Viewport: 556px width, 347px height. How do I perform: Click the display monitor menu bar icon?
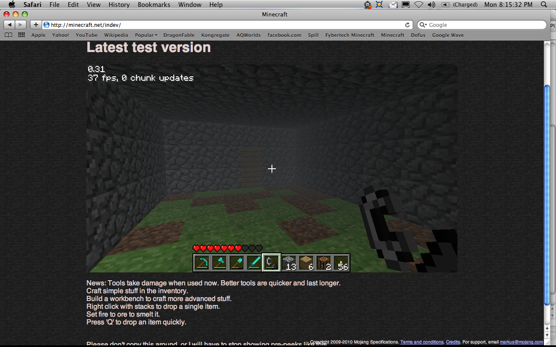(x=405, y=5)
